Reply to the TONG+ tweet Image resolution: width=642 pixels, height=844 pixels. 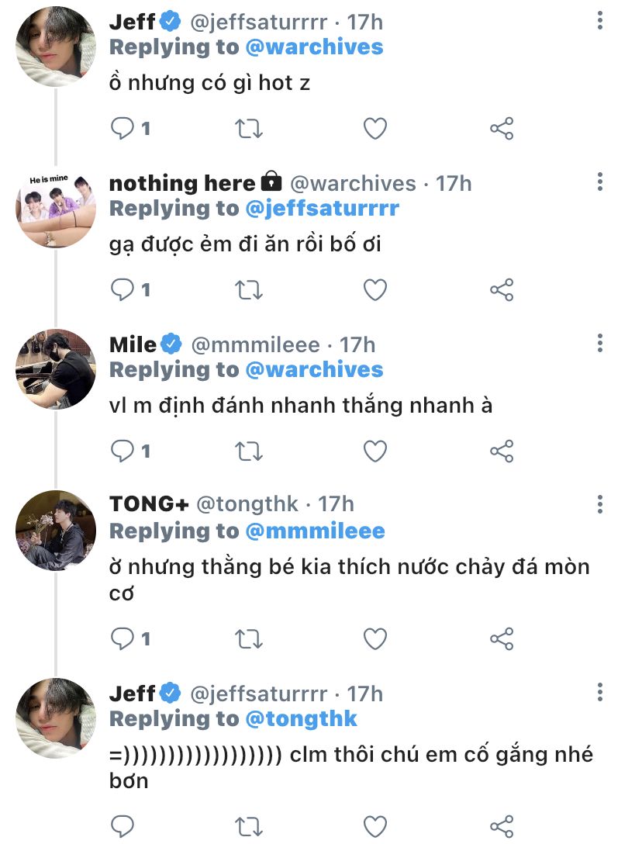tap(123, 638)
